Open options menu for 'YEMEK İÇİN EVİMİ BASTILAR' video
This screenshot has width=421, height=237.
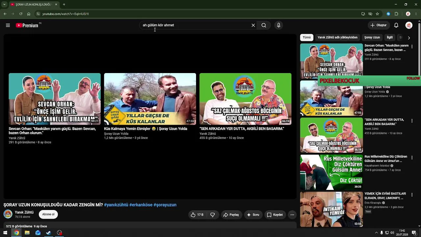point(412,195)
